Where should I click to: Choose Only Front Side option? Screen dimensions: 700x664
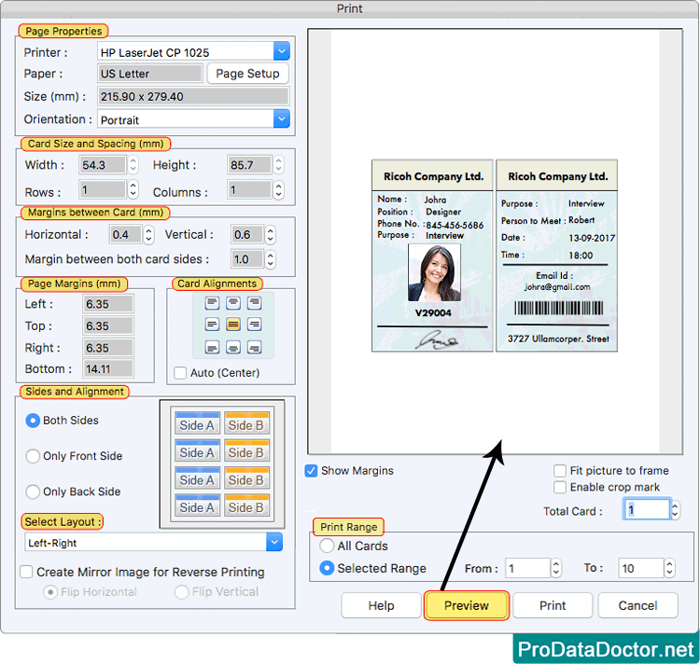tap(33, 456)
